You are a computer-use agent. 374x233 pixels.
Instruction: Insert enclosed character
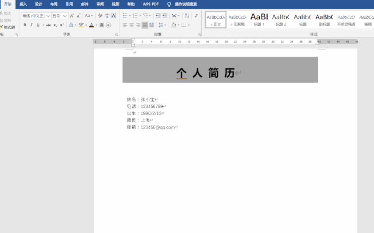(x=108, y=25)
